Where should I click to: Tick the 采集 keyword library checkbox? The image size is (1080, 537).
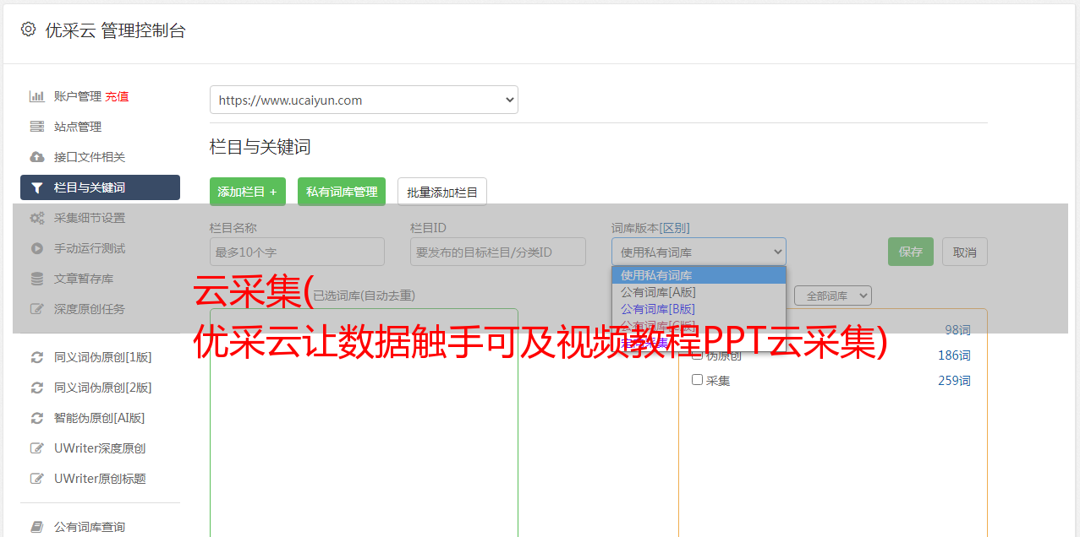coord(698,380)
